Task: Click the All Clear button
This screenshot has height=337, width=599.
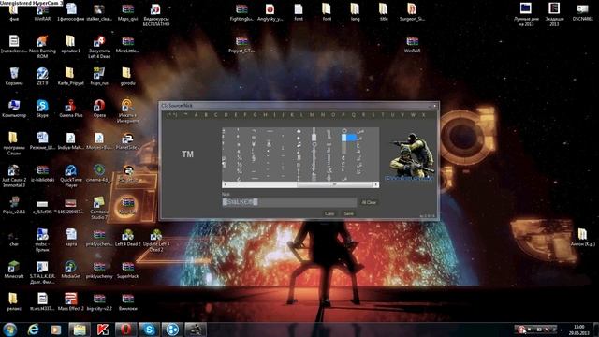Action: coord(369,202)
